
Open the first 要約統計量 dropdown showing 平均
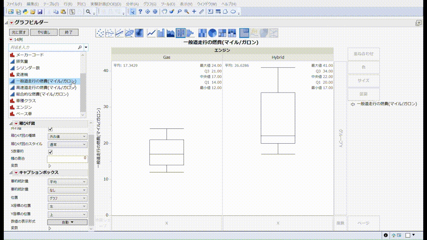point(67,182)
